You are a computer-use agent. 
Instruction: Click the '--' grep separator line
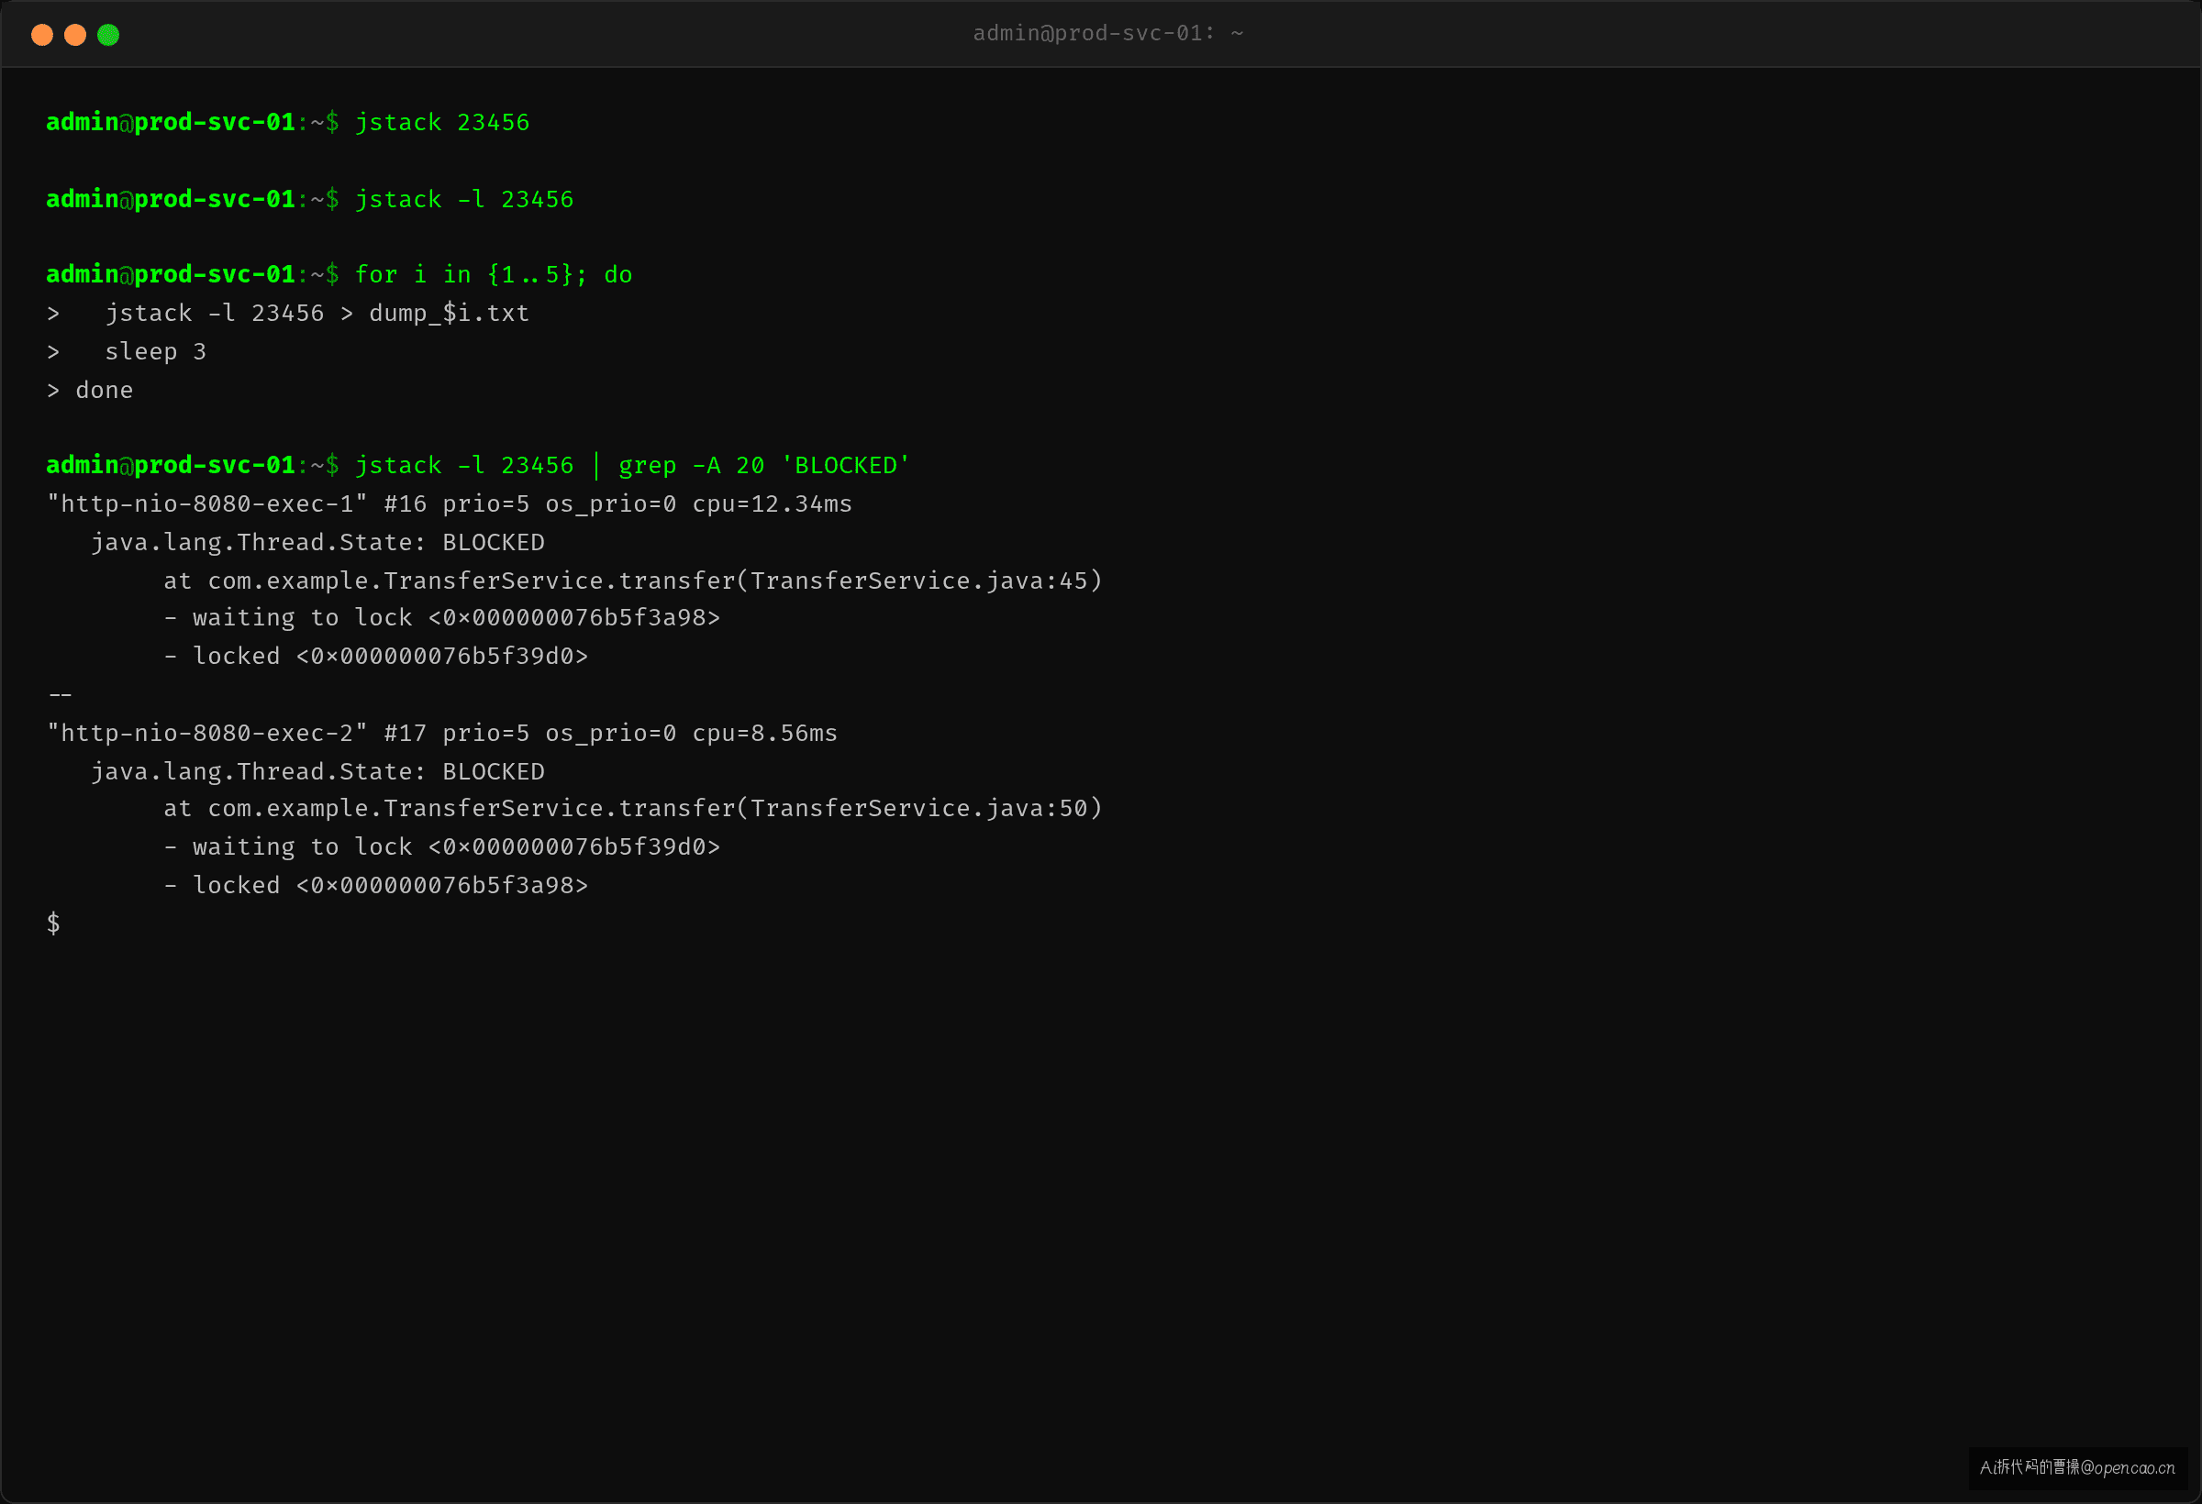60,695
